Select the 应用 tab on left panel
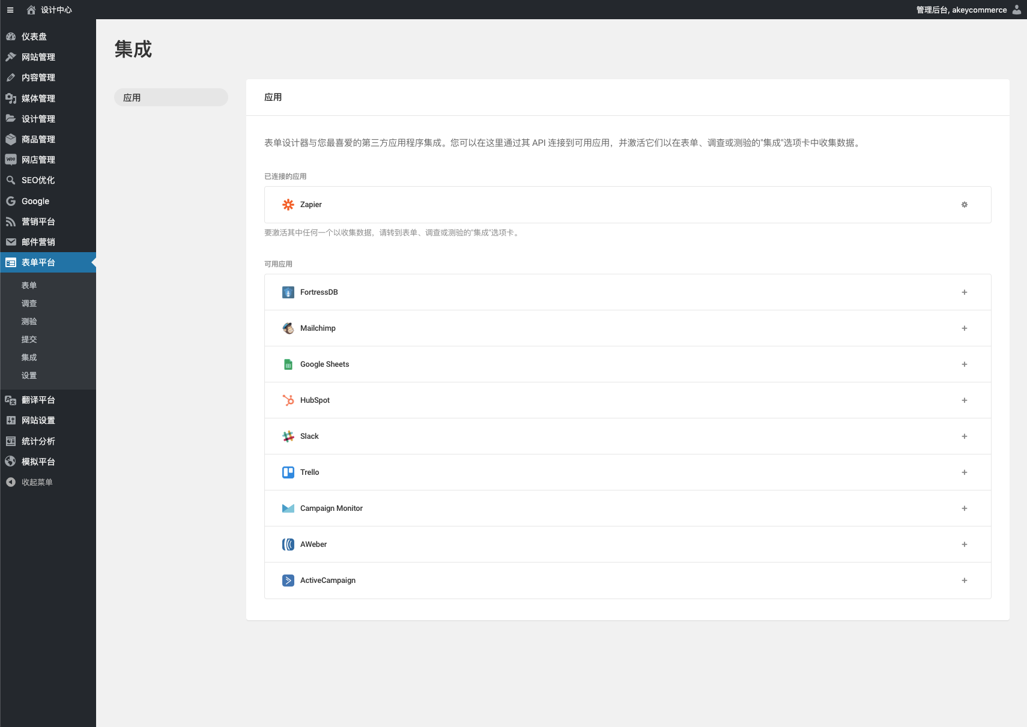The height and width of the screenshot is (727, 1027). 171,97
